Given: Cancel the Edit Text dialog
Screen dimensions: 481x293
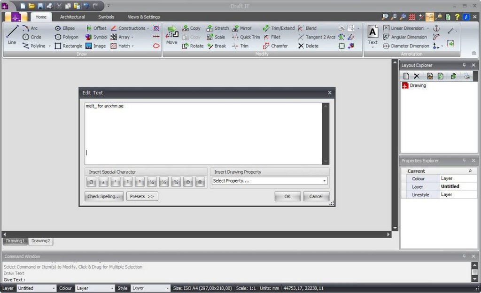Looking at the screenshot, I should coord(316,196).
